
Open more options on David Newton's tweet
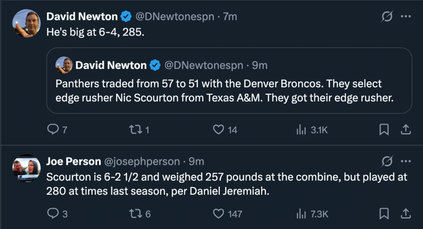(x=406, y=17)
